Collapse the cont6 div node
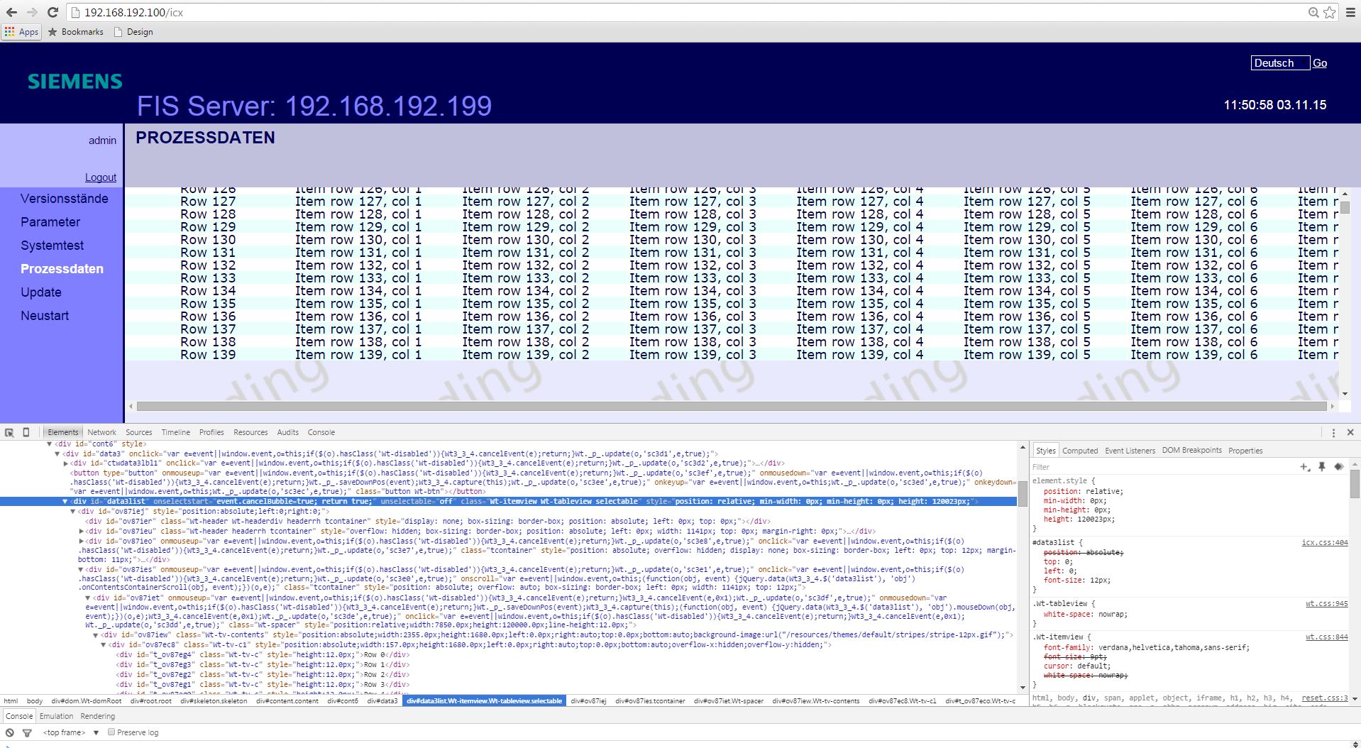The width and height of the screenshot is (1361, 748). click(x=50, y=444)
